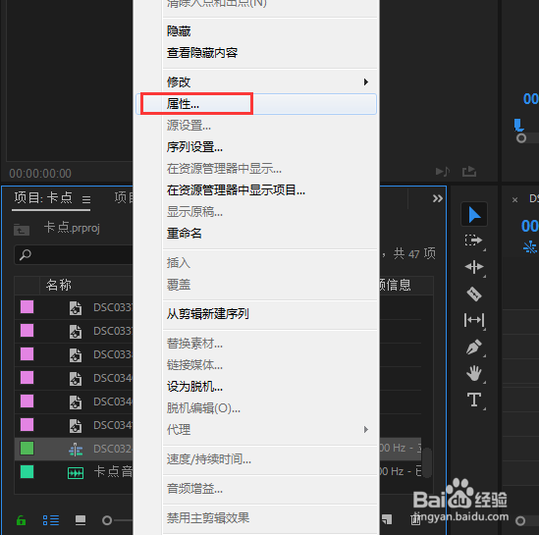Click the project panel vertical scrollbar
Screen dimensions: 539x535
coord(427,462)
